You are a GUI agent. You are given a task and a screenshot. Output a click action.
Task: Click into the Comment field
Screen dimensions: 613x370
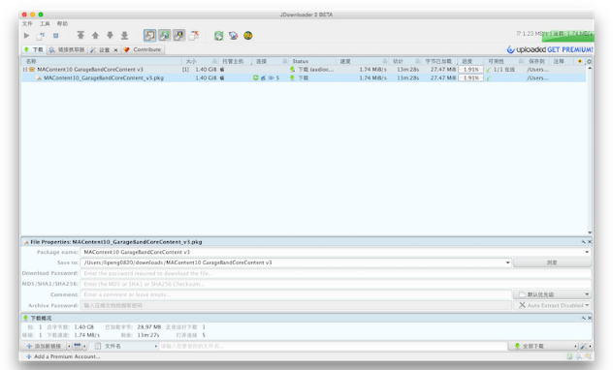coord(296,294)
